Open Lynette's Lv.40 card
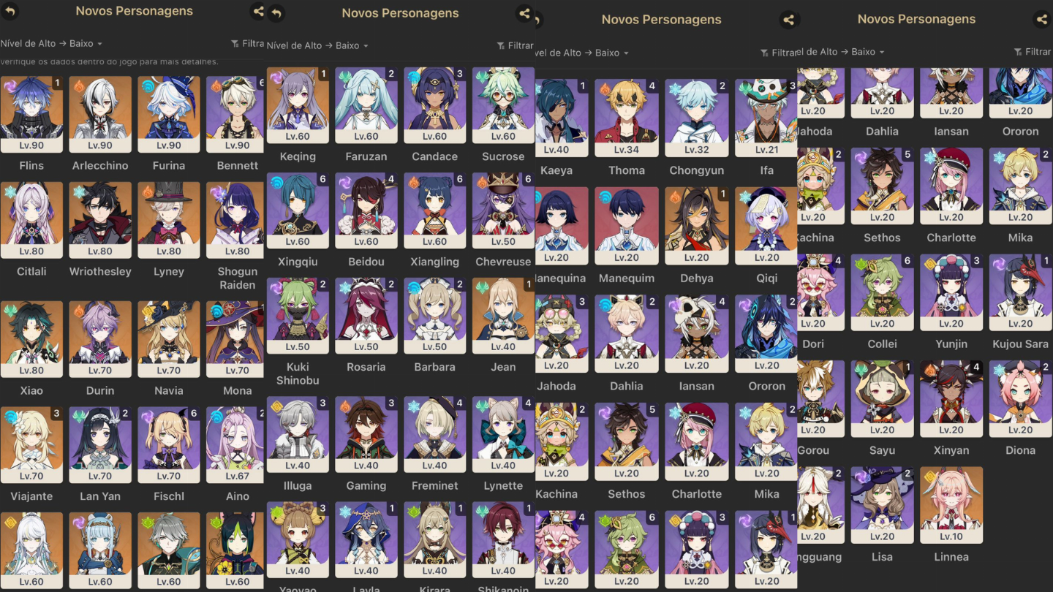The width and height of the screenshot is (1053, 592). [504, 434]
